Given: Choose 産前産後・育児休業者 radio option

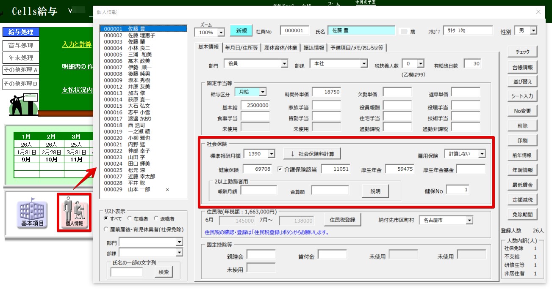Looking at the screenshot, I should point(106,229).
